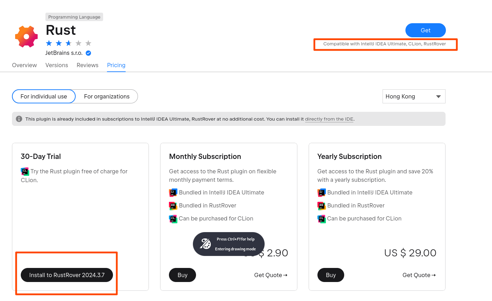
Task: Click the paint palette drawing mode icon
Action: 206,244
